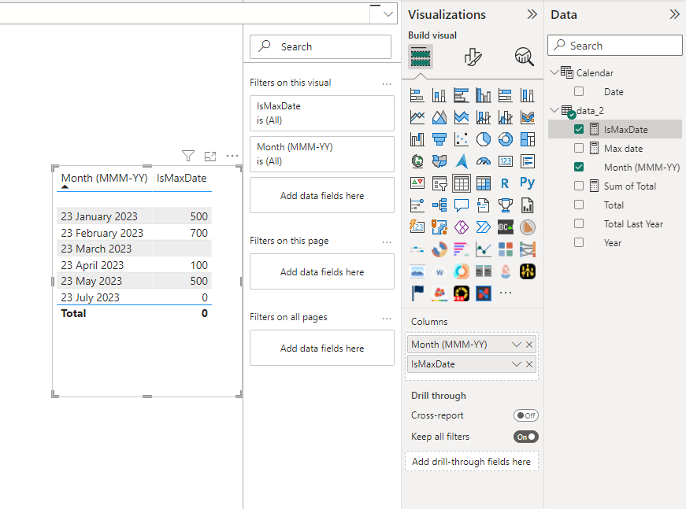Add data fields to page filters
Viewport: 686px width, 509px height.
322,271
